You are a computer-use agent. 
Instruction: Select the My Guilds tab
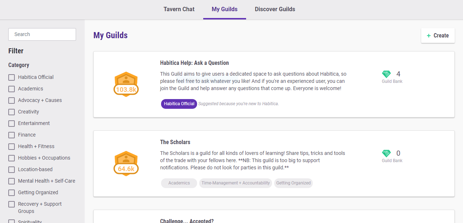pos(224,9)
